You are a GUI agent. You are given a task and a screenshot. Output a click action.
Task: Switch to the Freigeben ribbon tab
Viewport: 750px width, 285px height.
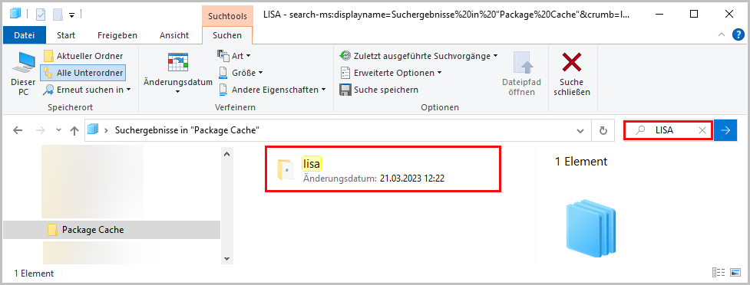tap(117, 34)
